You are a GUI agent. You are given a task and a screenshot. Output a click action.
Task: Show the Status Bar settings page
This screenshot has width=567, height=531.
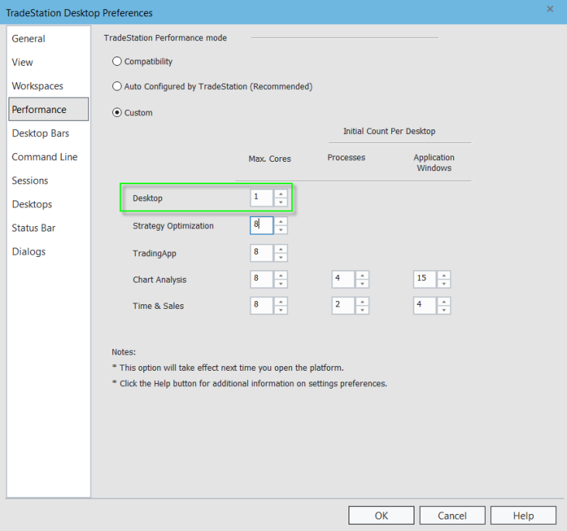(x=33, y=228)
